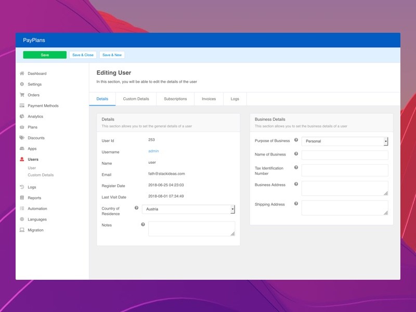Click the Save & Close button
416x312 pixels.
(83, 55)
